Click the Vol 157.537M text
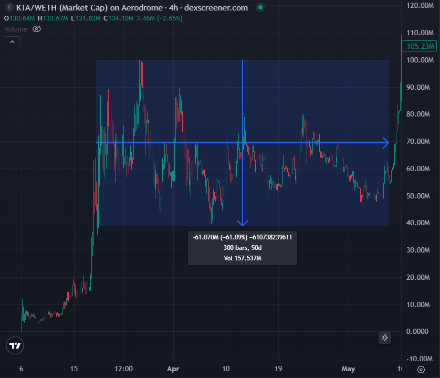Viewport: 440px width, 378px height. tap(243, 258)
